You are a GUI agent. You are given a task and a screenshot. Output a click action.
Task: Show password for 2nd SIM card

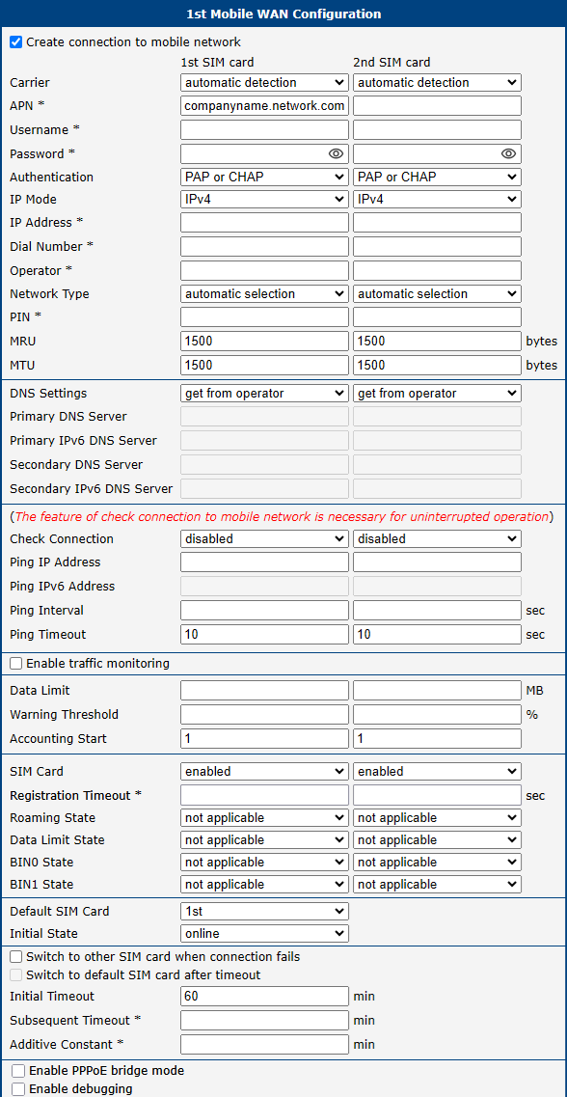[x=508, y=154]
